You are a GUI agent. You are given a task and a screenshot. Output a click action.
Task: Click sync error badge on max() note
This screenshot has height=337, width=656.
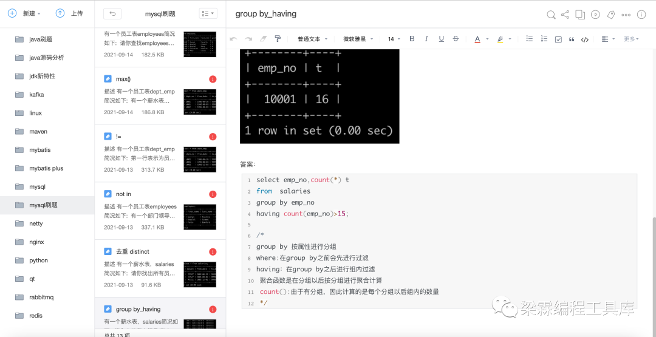[213, 79]
